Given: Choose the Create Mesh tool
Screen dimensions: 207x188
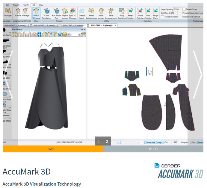Looking at the screenshot, I should click(x=82, y=13).
